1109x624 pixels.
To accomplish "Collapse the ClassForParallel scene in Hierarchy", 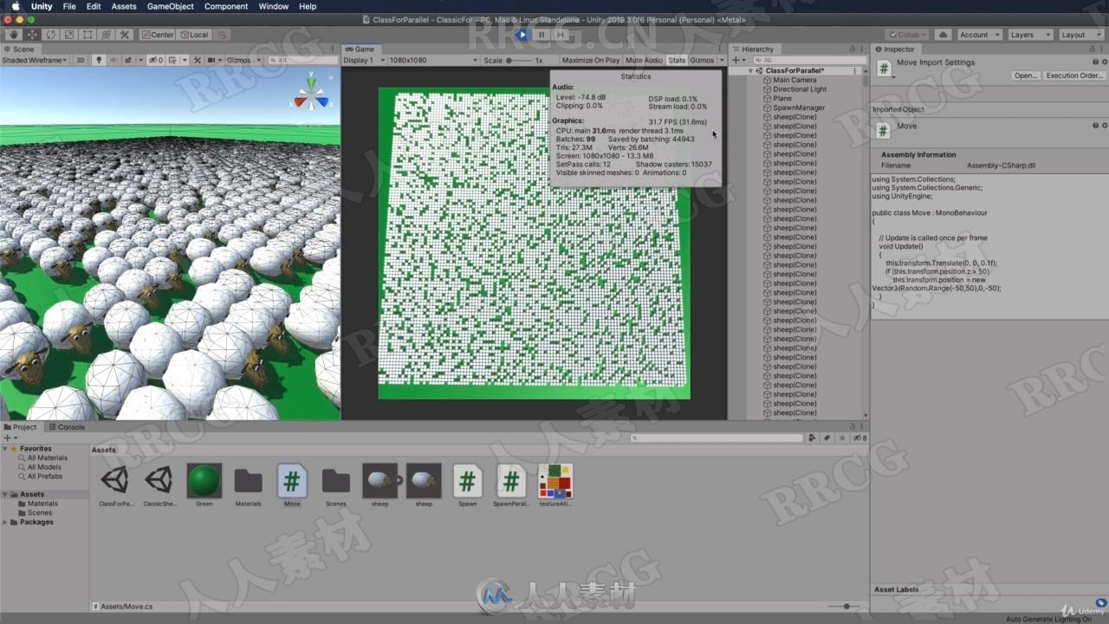I will coord(752,71).
